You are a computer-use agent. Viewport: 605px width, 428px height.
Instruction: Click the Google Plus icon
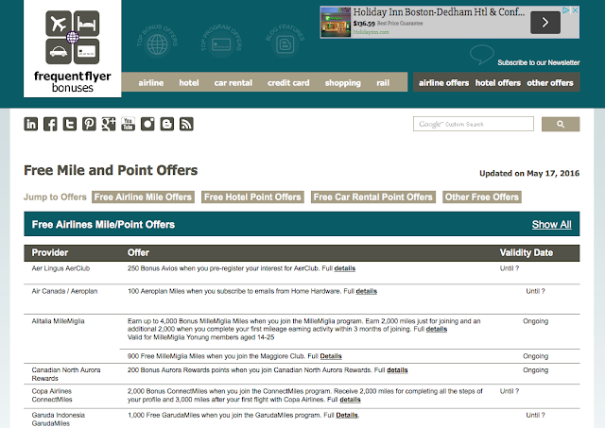click(108, 124)
